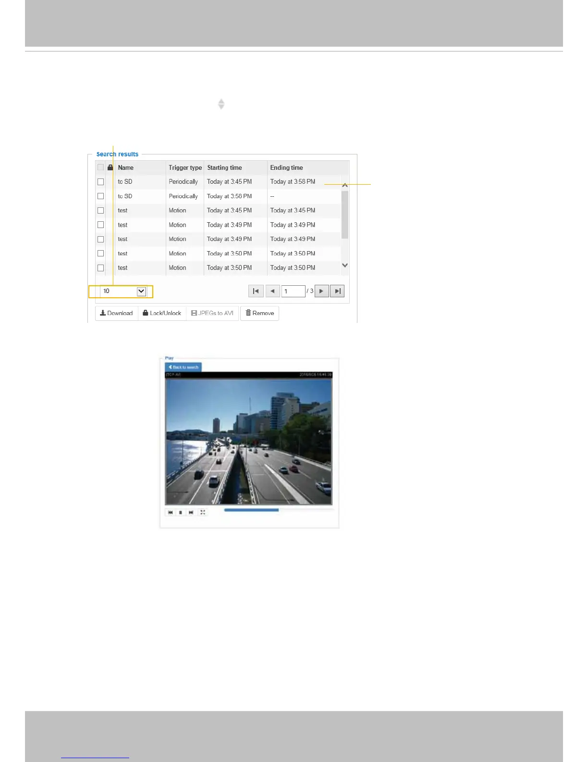Sort results by Name column
Image resolution: width=588 pixels, height=762 pixels.
126,168
